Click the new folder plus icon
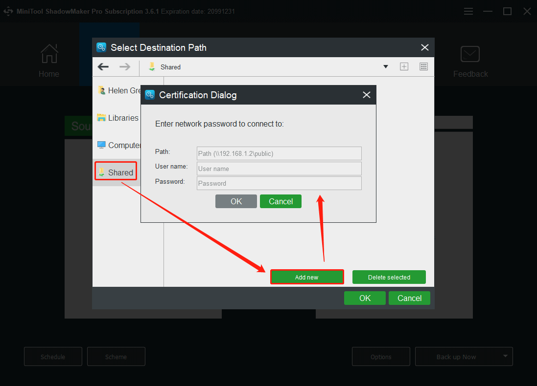Screen dimensions: 537x386 (404, 66)
